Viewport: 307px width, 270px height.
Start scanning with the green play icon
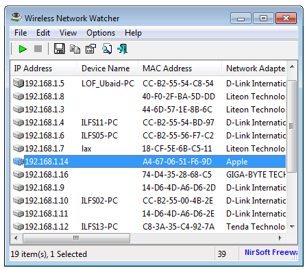click(23, 49)
